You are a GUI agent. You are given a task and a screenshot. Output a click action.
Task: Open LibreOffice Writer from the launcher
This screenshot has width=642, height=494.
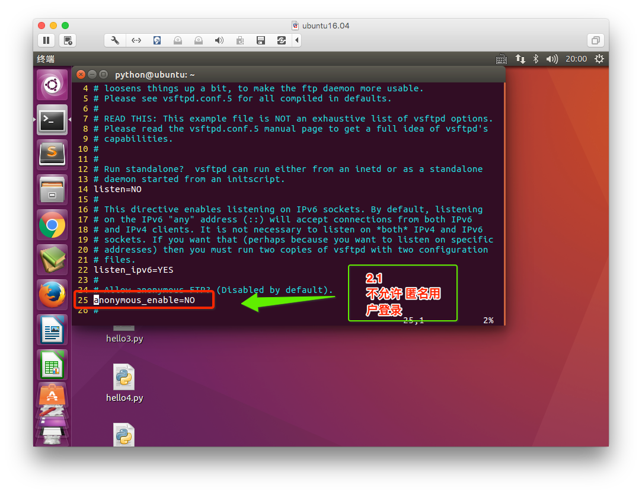pos(52,329)
